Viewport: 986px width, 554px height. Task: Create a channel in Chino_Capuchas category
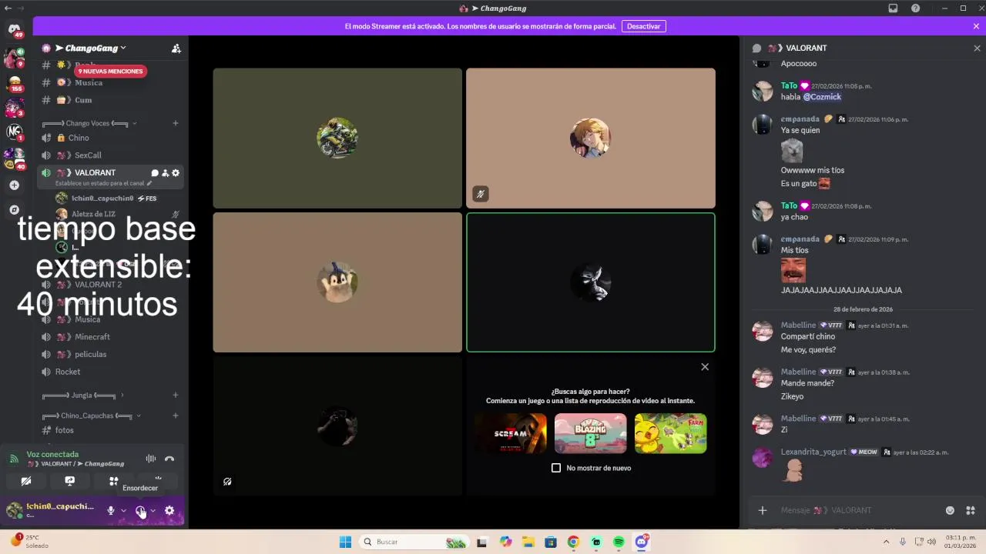176,415
